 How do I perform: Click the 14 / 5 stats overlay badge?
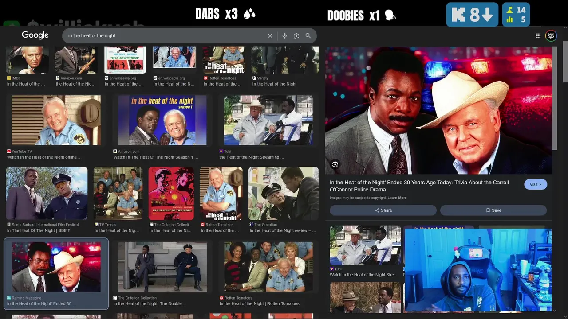(x=516, y=15)
